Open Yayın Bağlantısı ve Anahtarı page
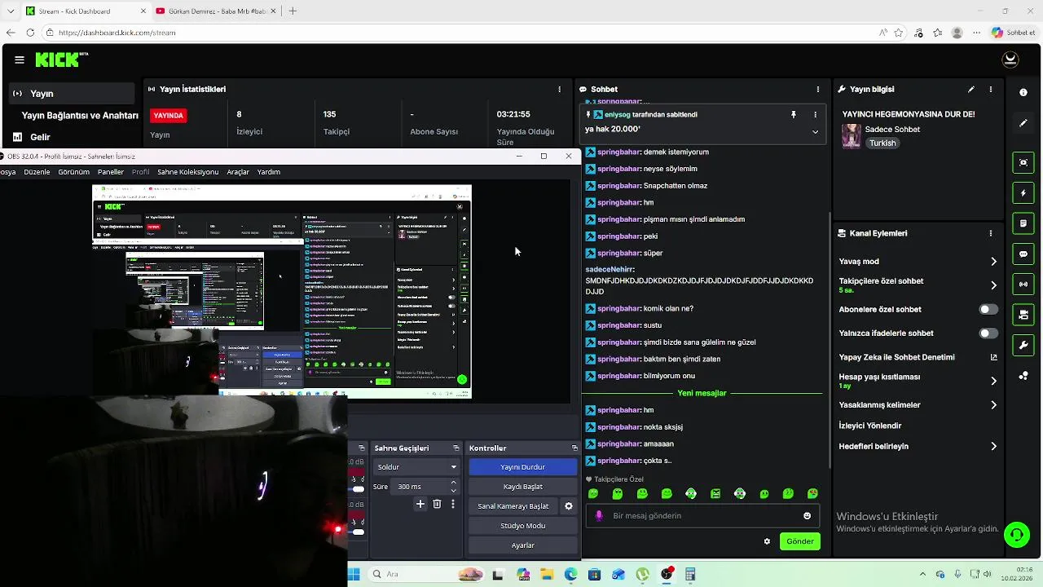The height and width of the screenshot is (587, 1043). pos(80,116)
